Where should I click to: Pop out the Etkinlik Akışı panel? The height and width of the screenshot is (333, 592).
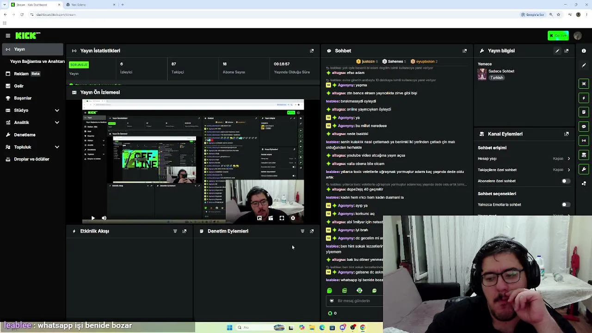click(185, 231)
